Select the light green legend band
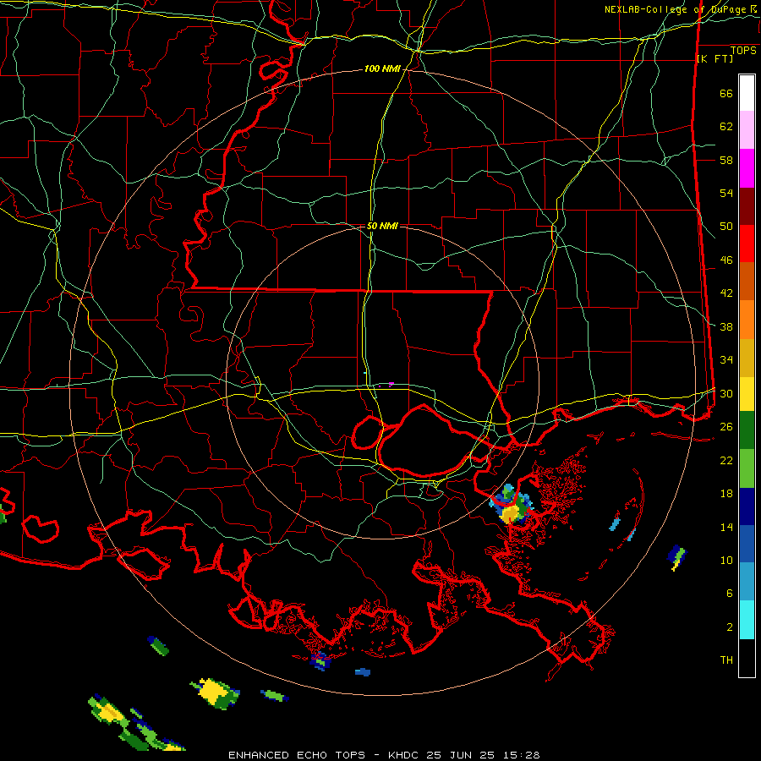761x761 pixels. click(747, 468)
